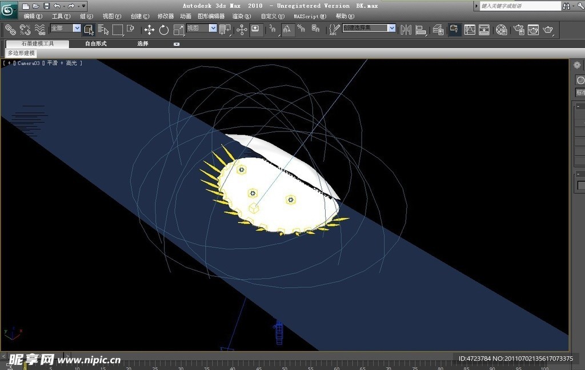The width and height of the screenshot is (585, 370).
Task: Expand the 创建选择集 named selection dropdown
Action: (391, 28)
